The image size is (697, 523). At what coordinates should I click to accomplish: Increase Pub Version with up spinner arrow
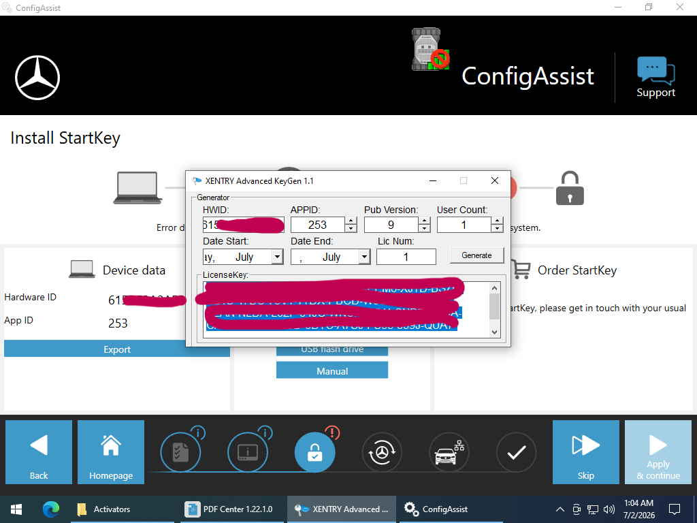[425, 221]
